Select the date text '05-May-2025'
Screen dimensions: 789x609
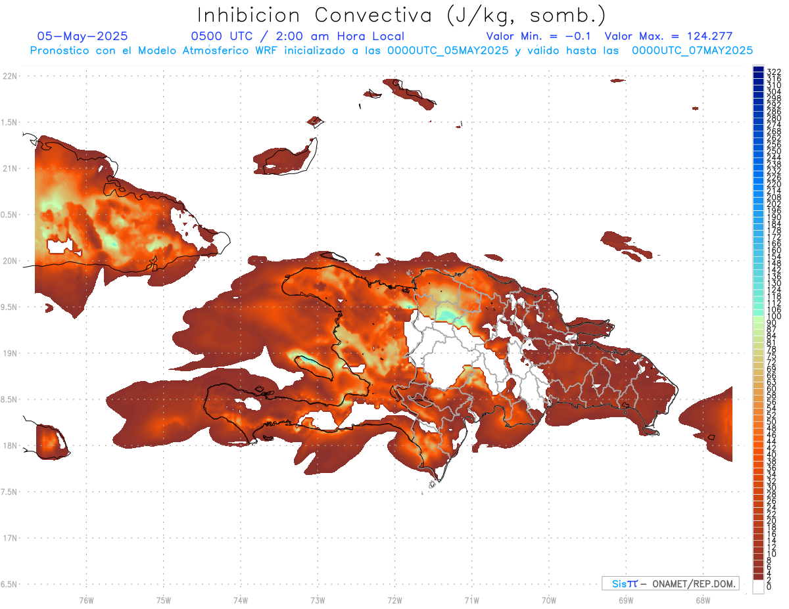(x=83, y=37)
